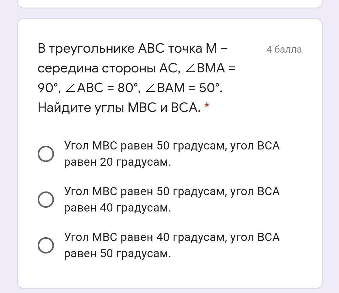The width and height of the screenshot is (339, 293).
Task: Click 'равен 20 градусам.' in first option
Action: click(x=117, y=162)
